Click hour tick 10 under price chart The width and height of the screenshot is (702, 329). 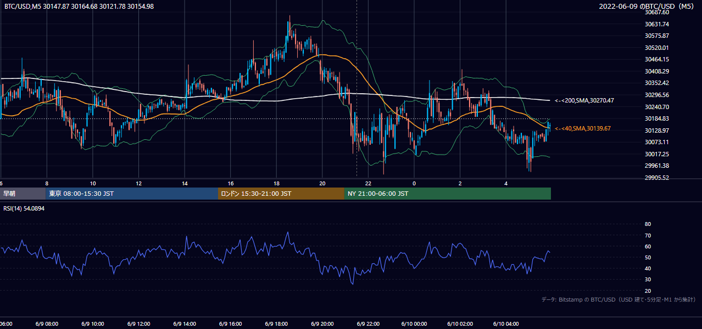(x=93, y=184)
